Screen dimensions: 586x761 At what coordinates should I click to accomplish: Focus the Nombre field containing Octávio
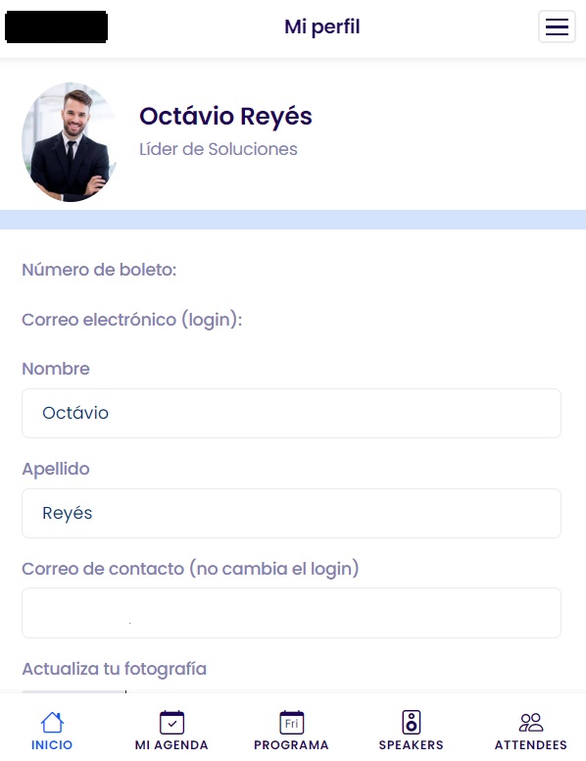point(292,413)
